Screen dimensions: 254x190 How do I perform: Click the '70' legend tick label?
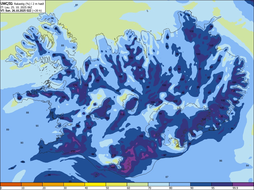pyautogui.click(x=150, y=188)
